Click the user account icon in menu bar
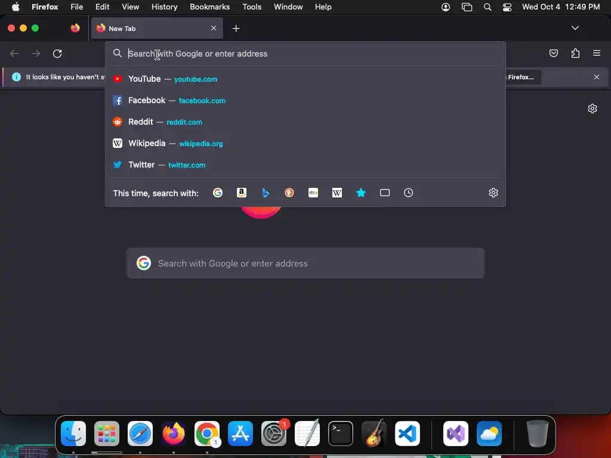 pyautogui.click(x=445, y=7)
